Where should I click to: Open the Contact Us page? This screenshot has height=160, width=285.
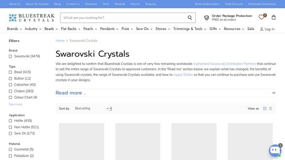coord(73,4)
